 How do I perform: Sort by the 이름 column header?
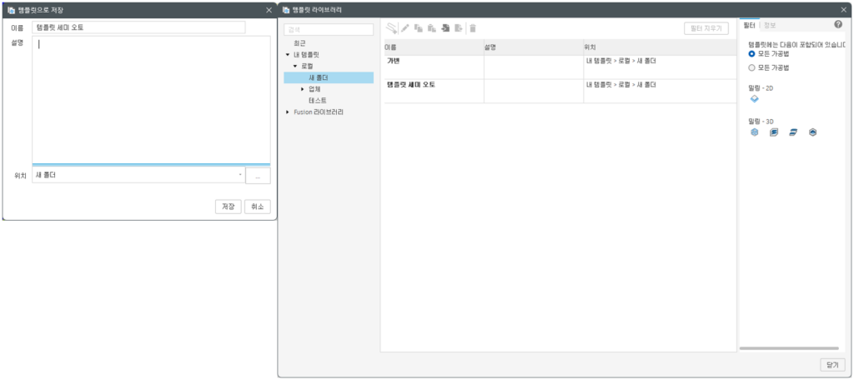coord(434,47)
